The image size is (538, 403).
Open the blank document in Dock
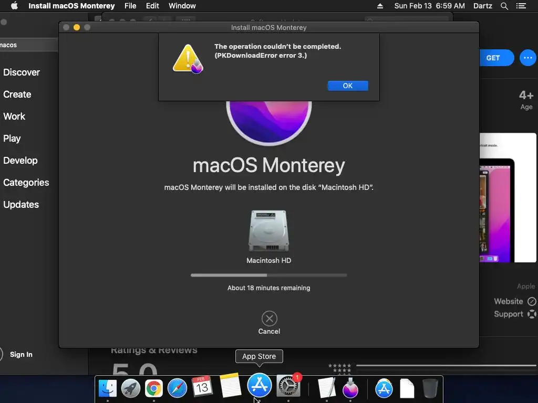(407, 388)
